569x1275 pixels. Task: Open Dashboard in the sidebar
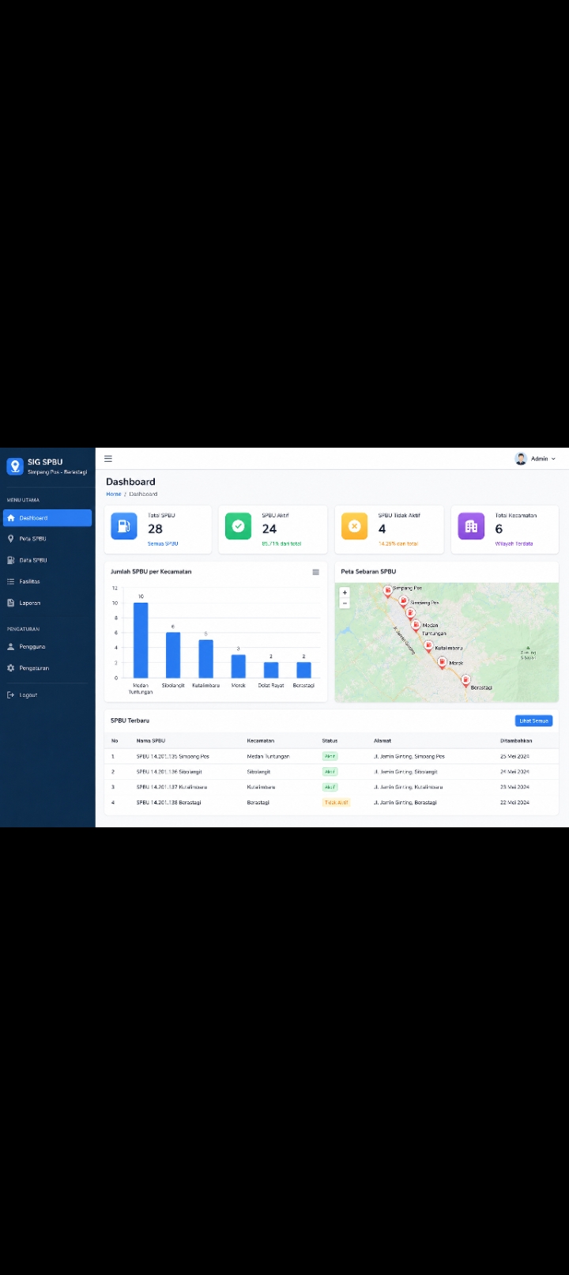(47, 518)
